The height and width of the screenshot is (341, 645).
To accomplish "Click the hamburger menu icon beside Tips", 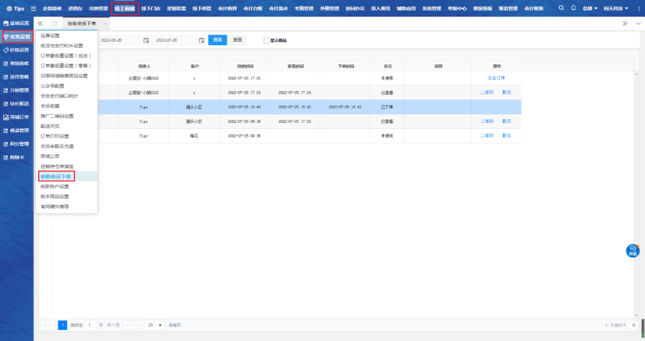I will click(33, 8).
